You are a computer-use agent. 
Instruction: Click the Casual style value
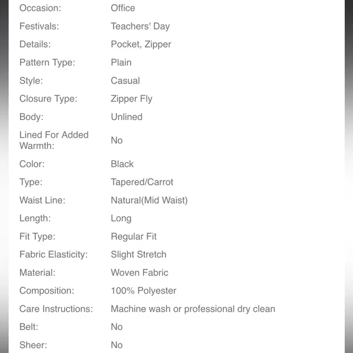tap(125, 81)
